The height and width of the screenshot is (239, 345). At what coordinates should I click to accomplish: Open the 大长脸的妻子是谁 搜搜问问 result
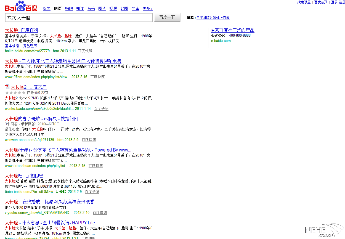[x=41, y=119]
